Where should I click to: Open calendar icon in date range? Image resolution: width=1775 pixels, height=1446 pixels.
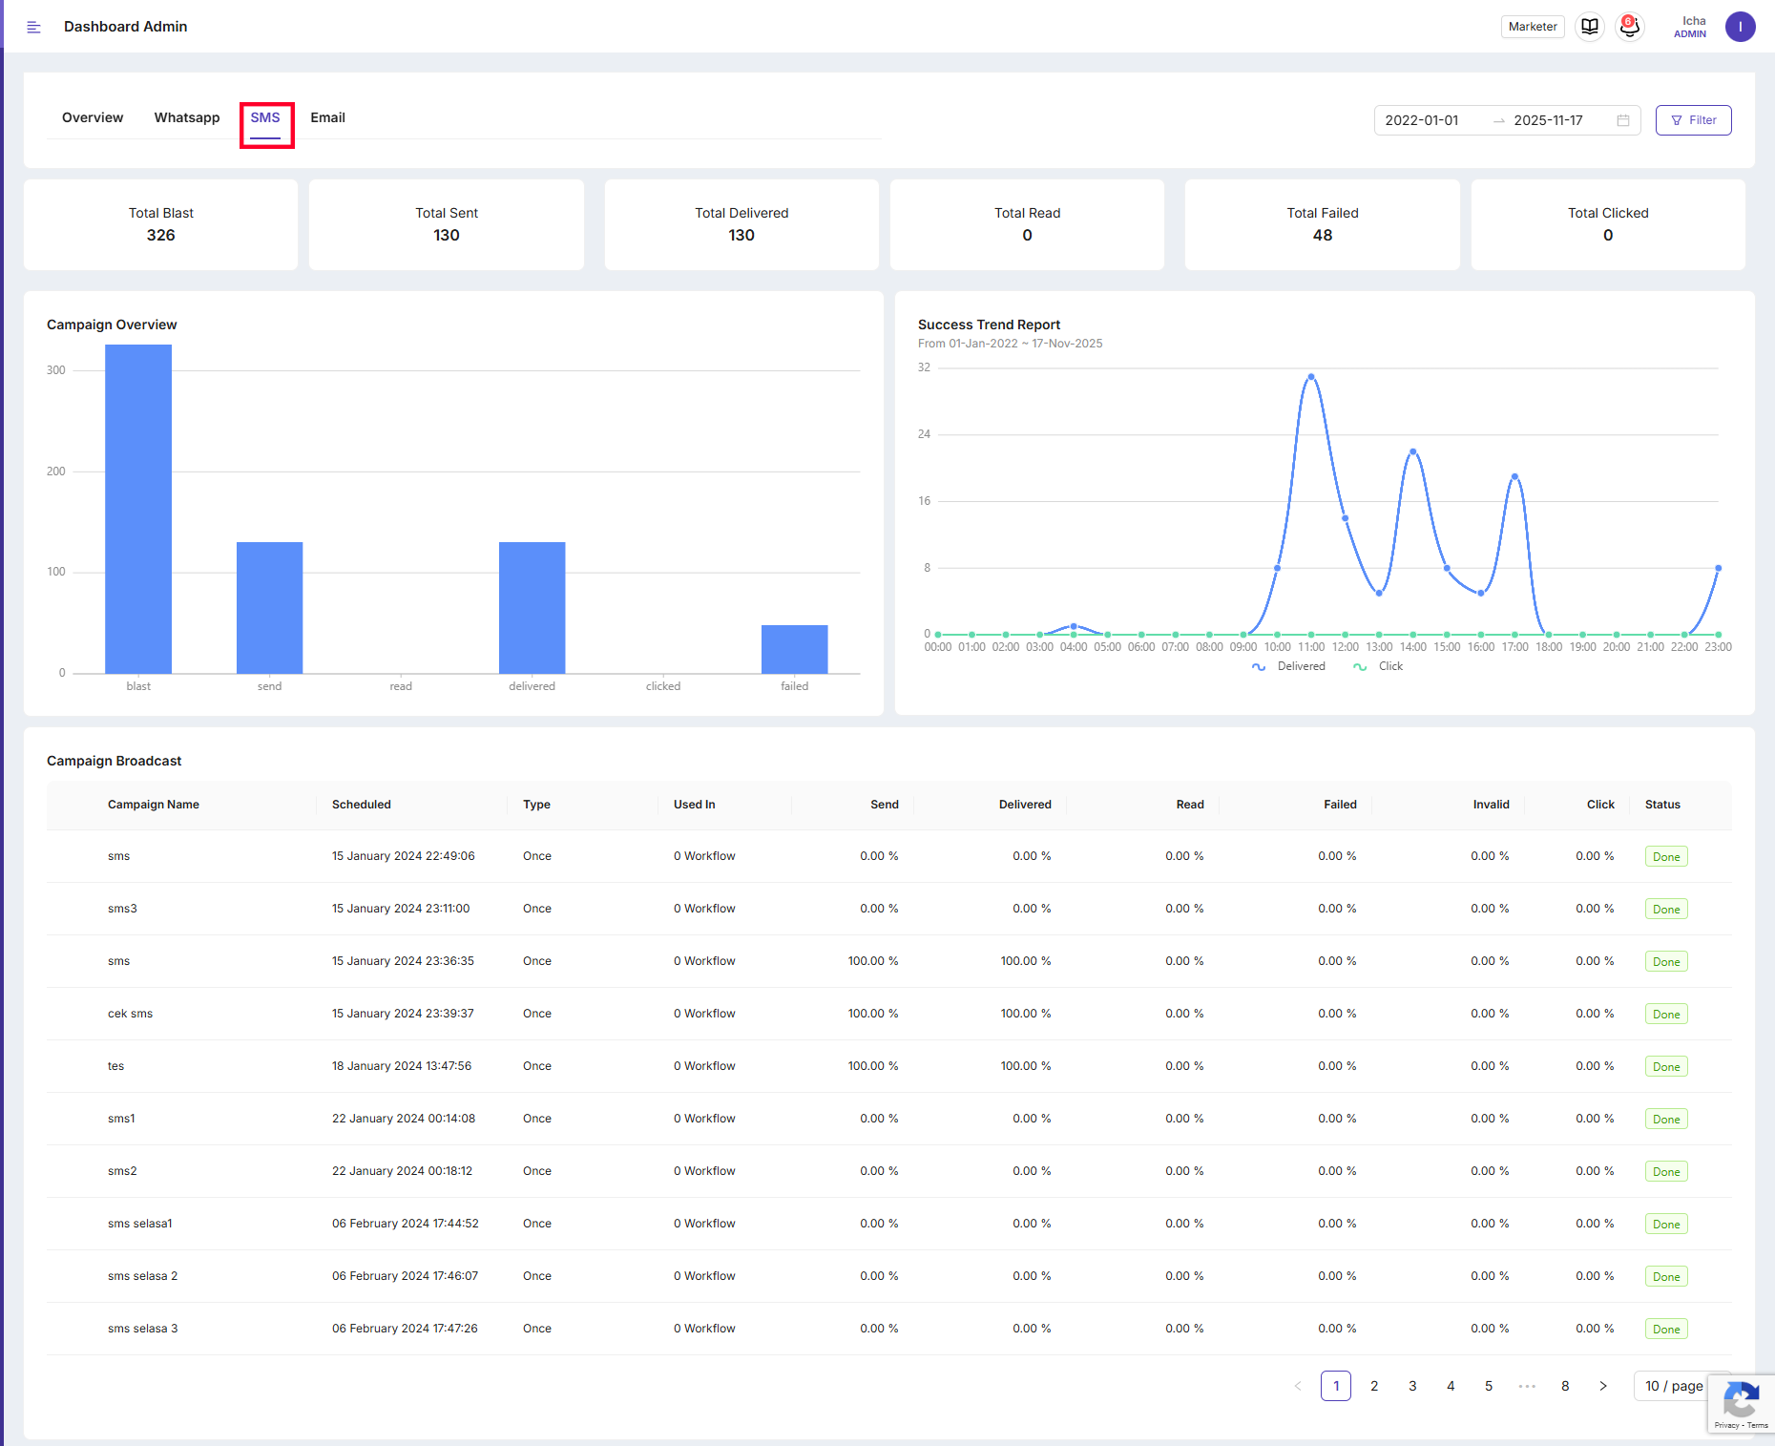(1623, 120)
